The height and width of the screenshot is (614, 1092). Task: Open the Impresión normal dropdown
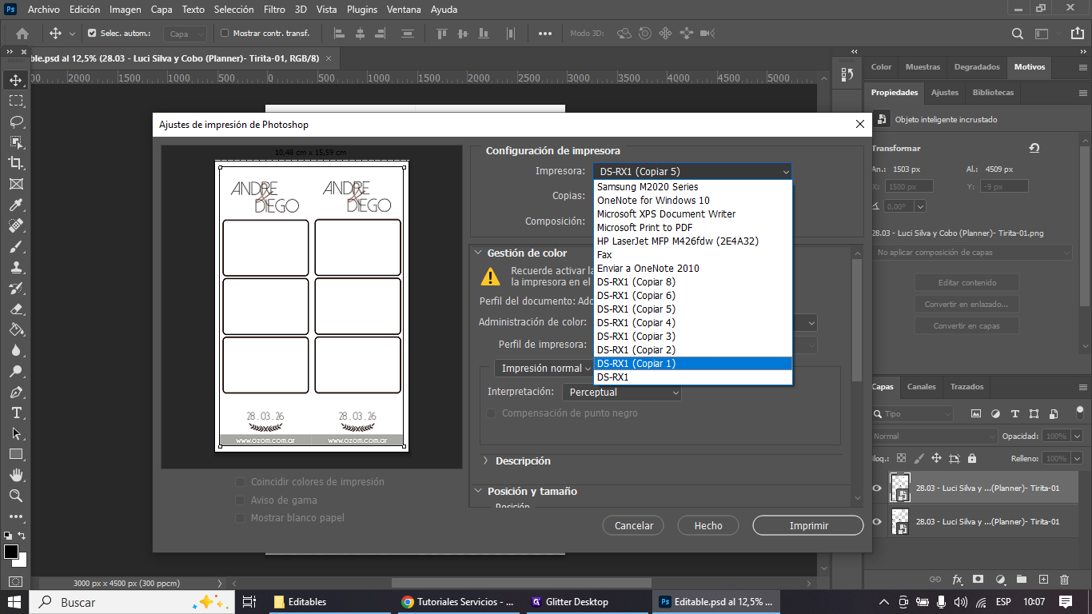pyautogui.click(x=544, y=369)
